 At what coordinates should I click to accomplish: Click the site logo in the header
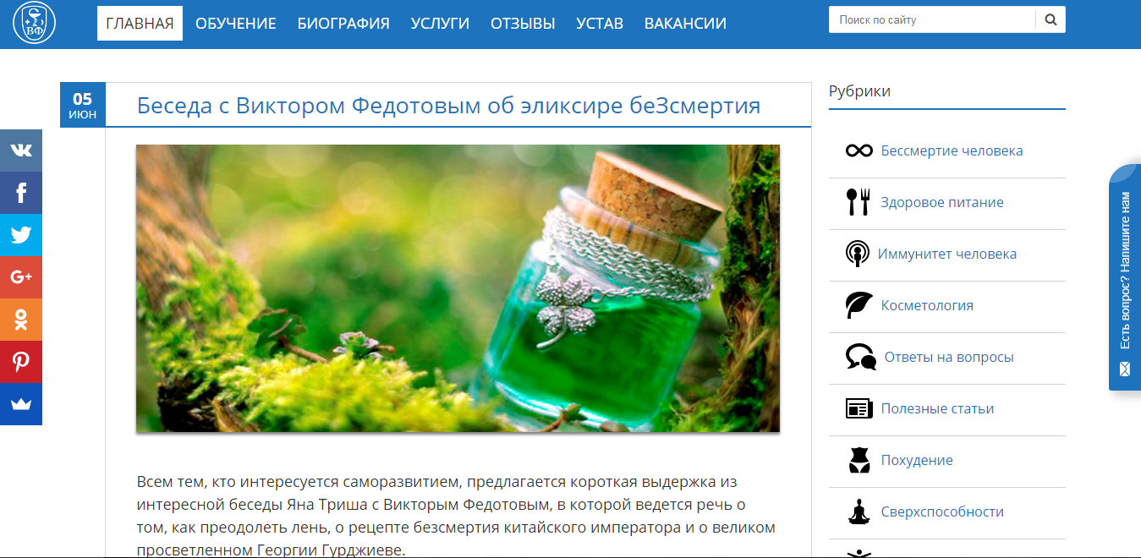(35, 23)
